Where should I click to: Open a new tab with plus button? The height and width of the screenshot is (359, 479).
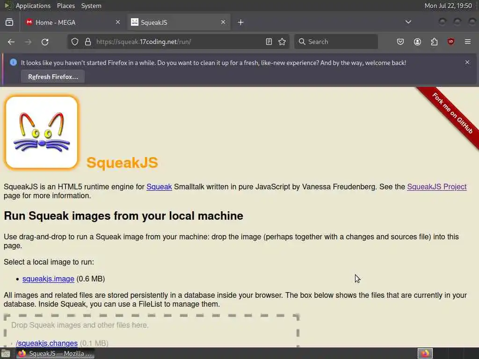pos(241,22)
